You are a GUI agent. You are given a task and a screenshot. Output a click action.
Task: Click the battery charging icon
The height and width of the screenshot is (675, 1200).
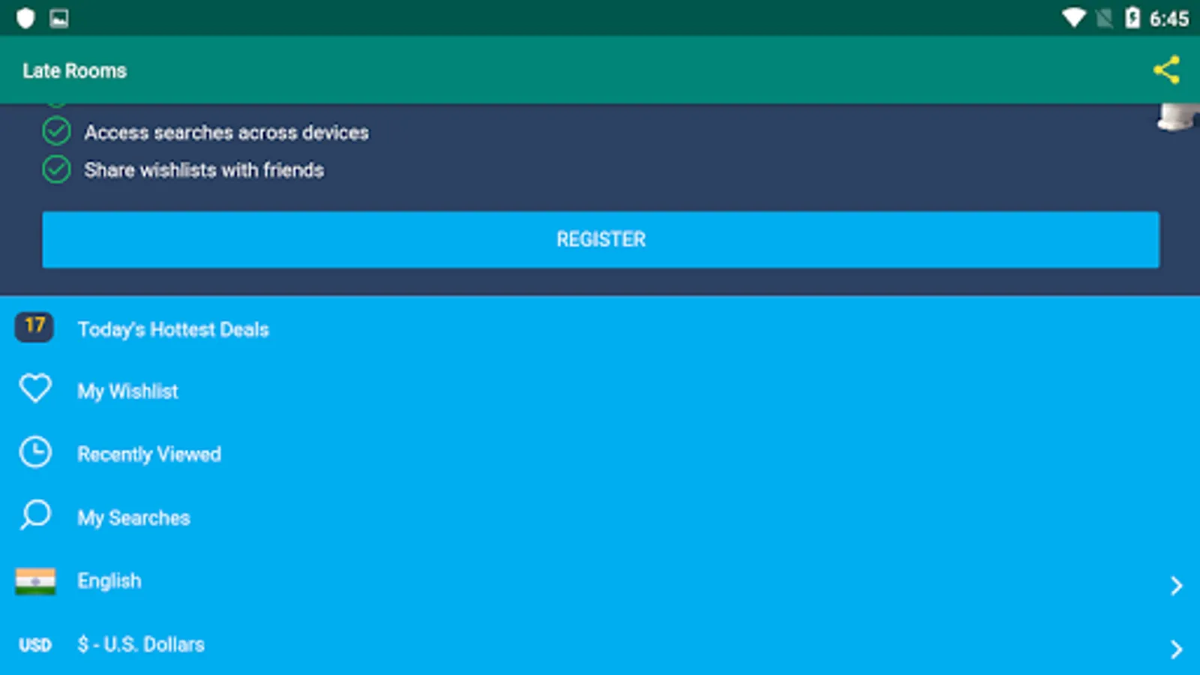(1132, 18)
